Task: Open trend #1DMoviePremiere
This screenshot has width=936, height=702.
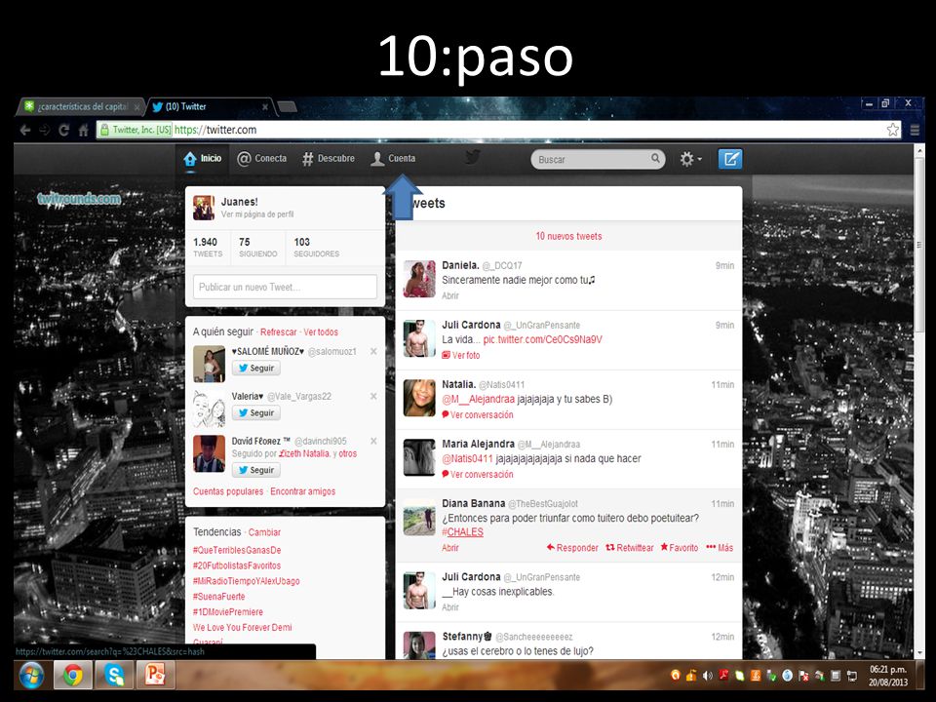Action: tap(228, 612)
